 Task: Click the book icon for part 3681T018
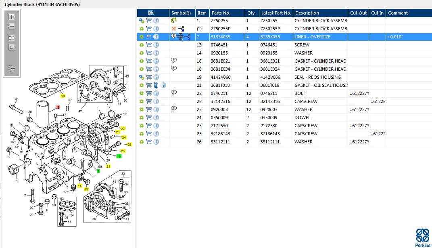point(156,85)
